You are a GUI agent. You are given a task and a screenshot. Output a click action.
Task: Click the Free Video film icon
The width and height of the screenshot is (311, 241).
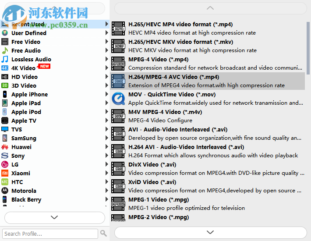5,42
